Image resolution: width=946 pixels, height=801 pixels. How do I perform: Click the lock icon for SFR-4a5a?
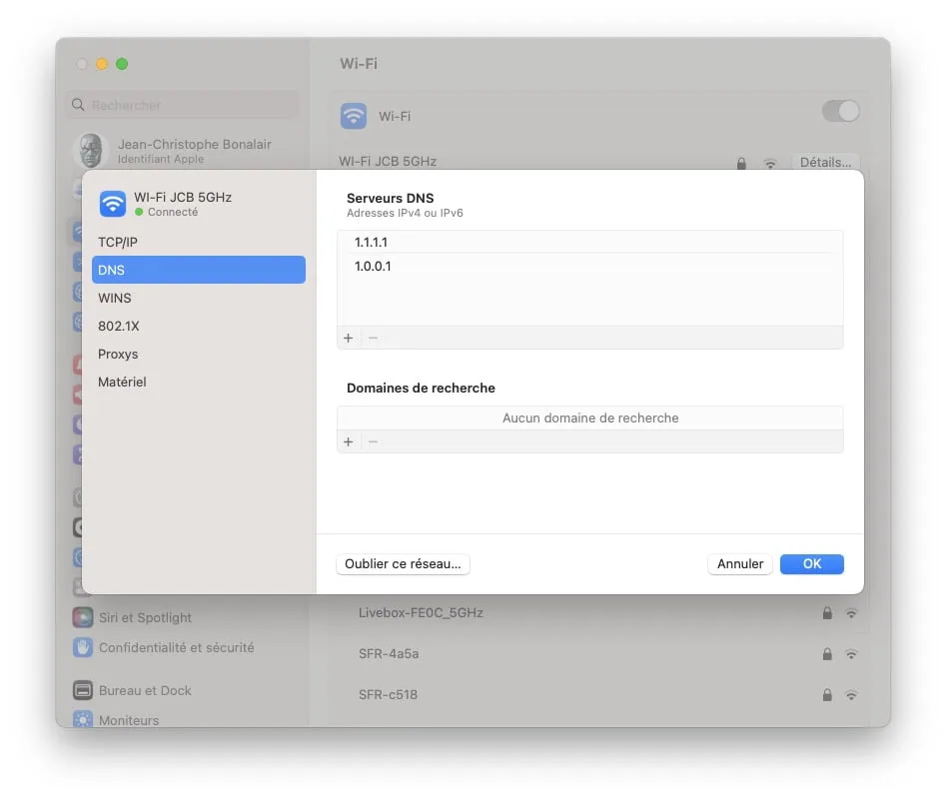tap(827, 654)
